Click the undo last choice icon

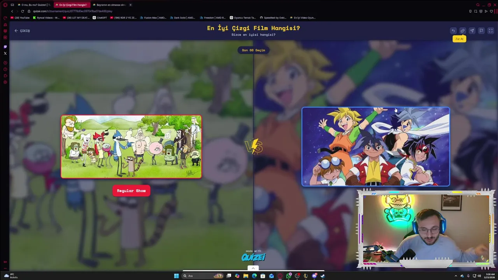coord(453,31)
